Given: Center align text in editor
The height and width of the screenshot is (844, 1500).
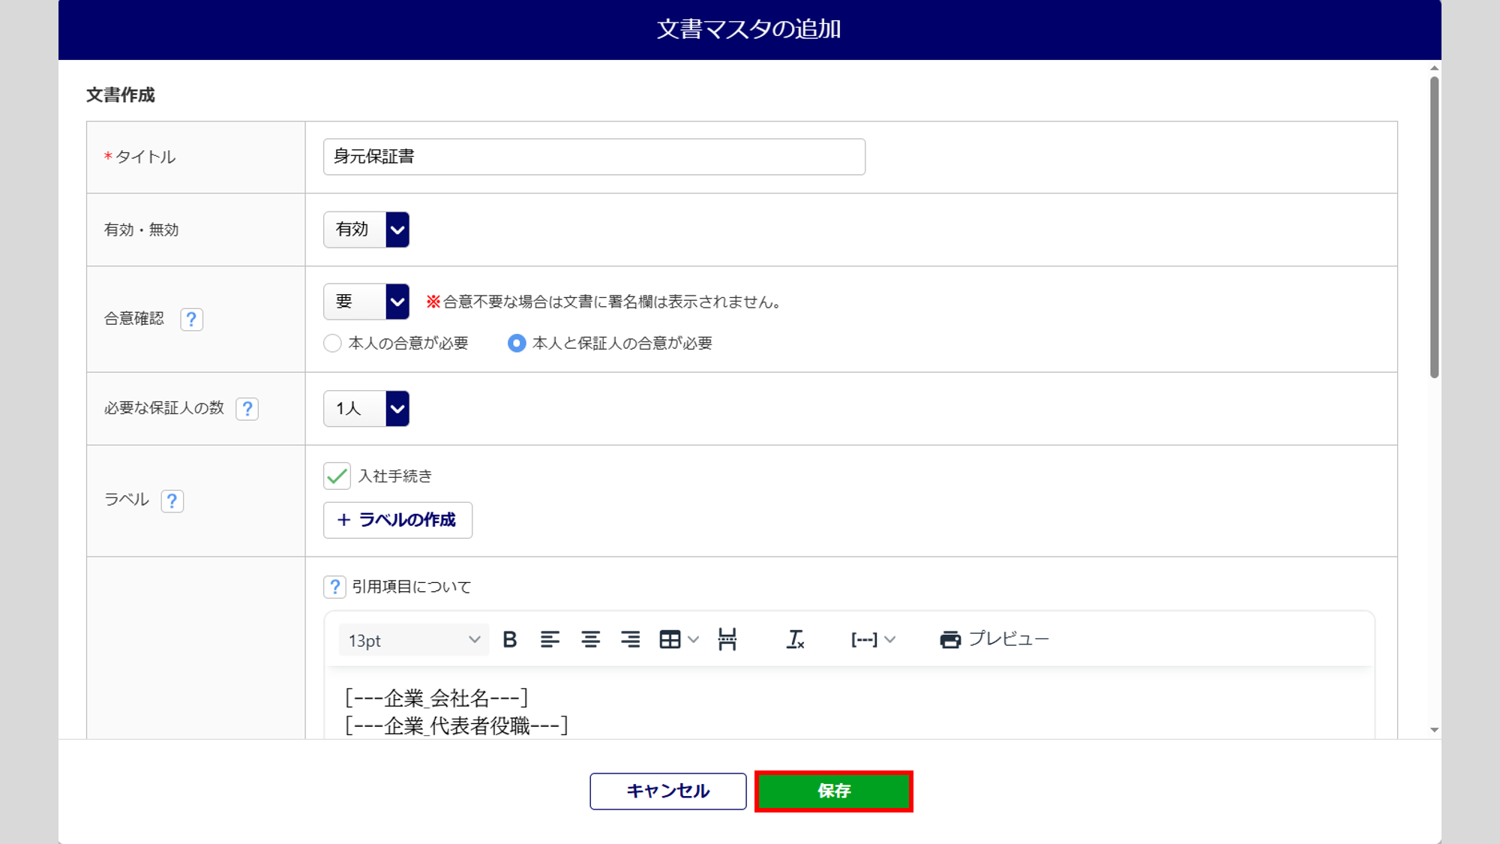Looking at the screenshot, I should [590, 639].
